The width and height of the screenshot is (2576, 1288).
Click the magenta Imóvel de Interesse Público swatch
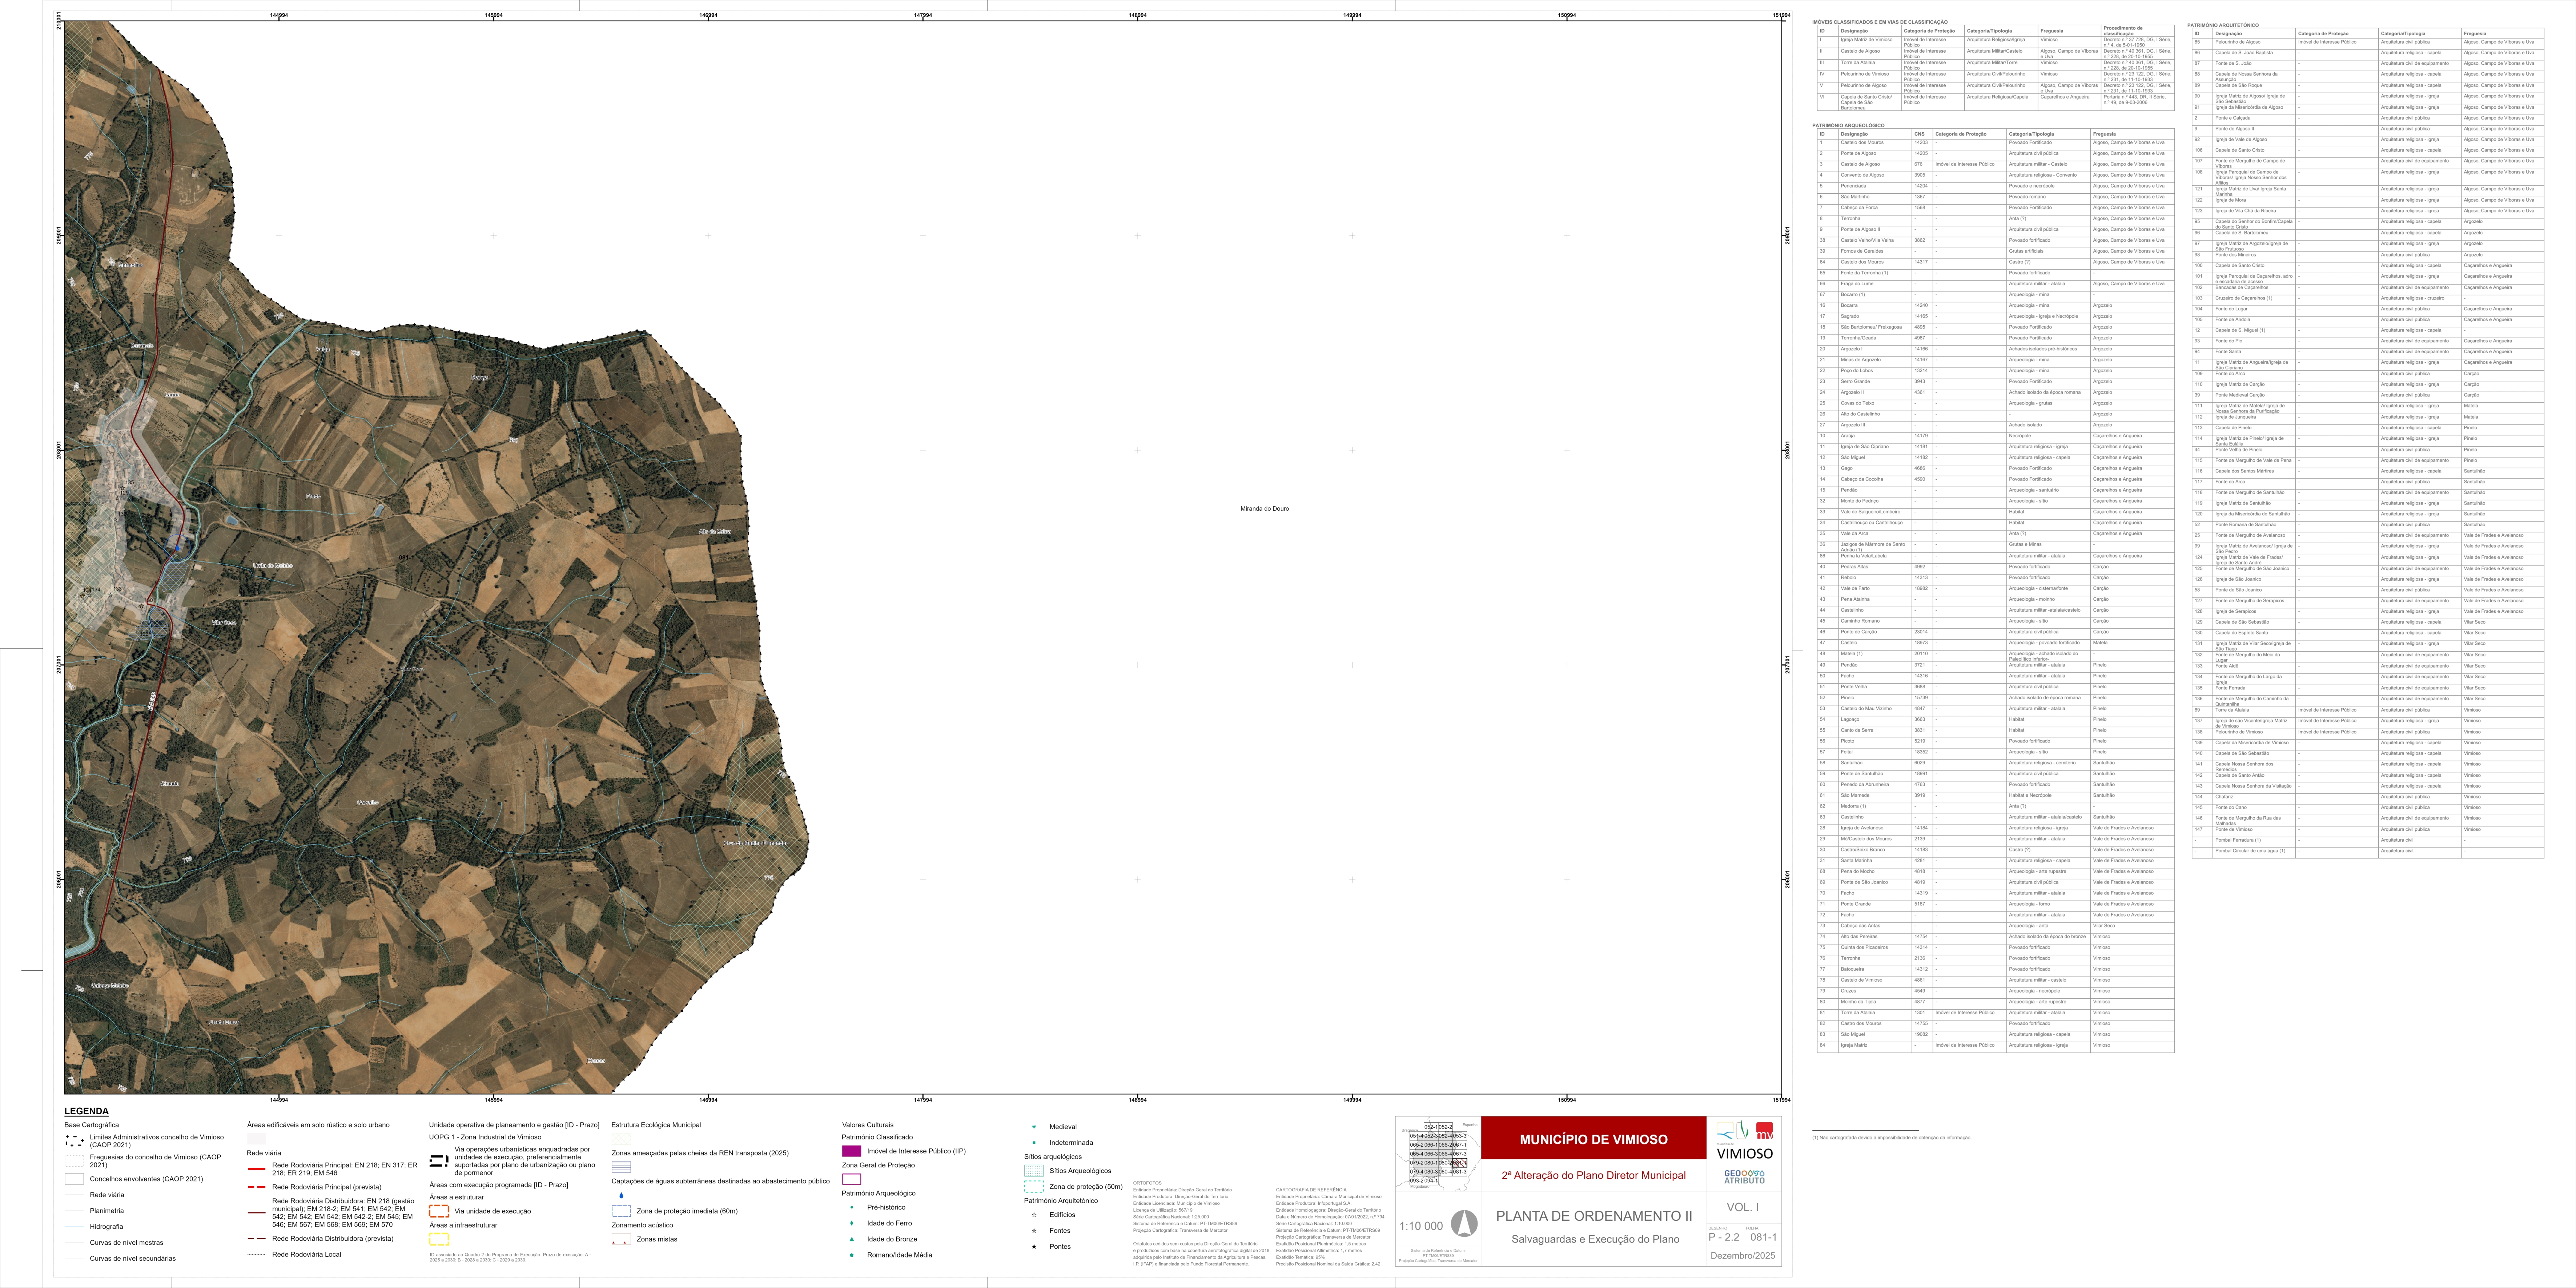click(x=852, y=1151)
